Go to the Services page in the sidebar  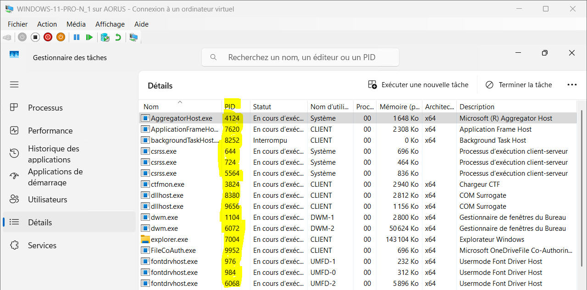42,245
